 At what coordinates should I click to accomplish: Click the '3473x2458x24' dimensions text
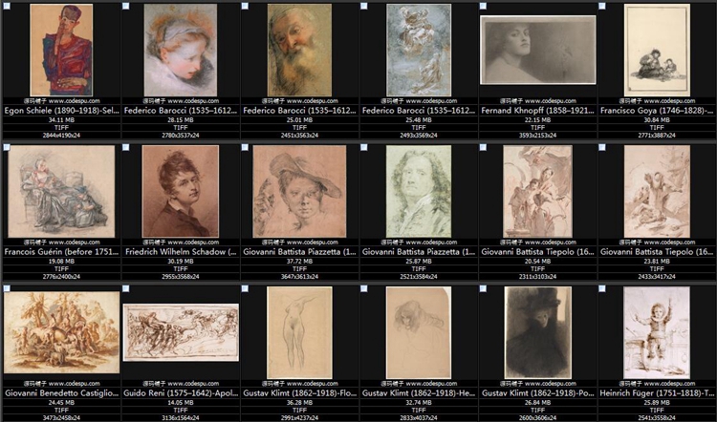(61, 417)
